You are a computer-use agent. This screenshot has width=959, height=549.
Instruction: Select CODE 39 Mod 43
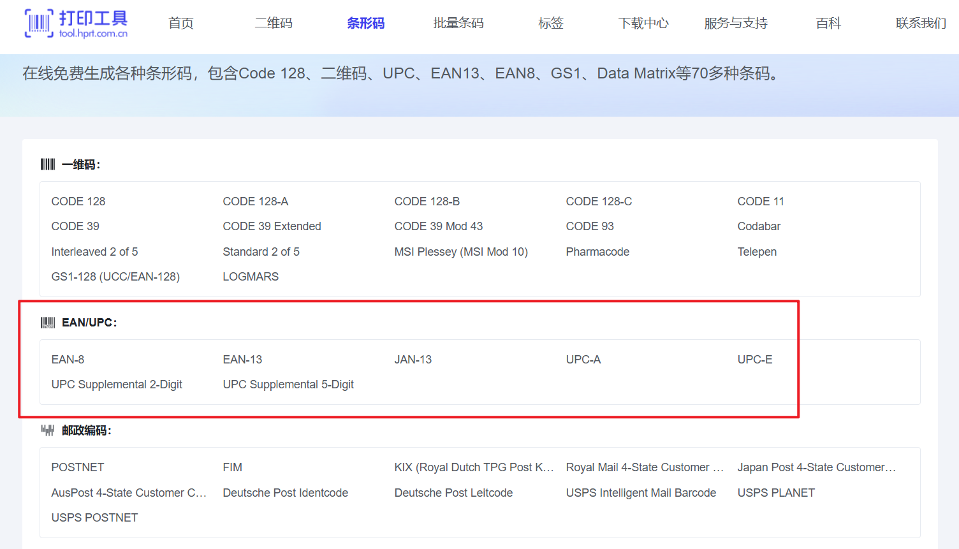coord(439,226)
